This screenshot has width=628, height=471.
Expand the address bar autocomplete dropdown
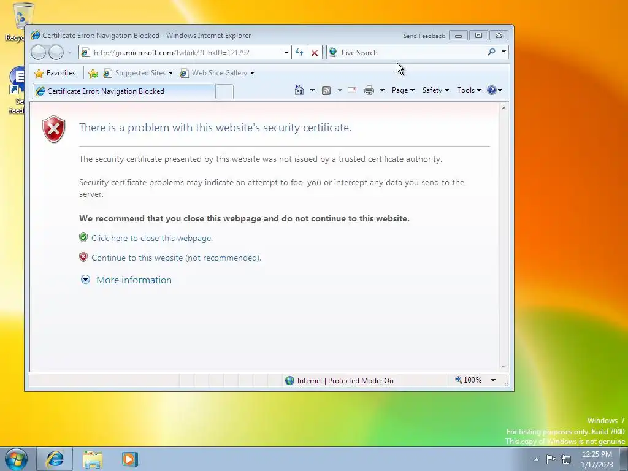click(x=286, y=53)
